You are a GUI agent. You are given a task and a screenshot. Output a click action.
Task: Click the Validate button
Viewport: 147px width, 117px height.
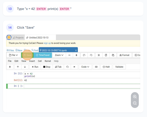(119, 67)
